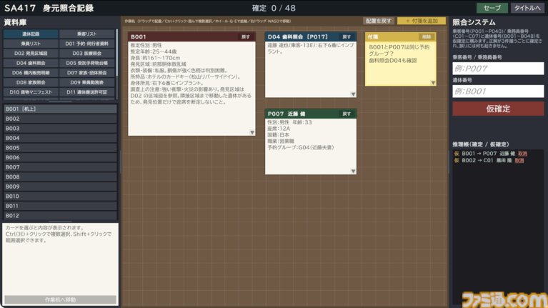
Task: Focus the 乗客番号 / 乗務員番号 input field
Action: coord(498,69)
